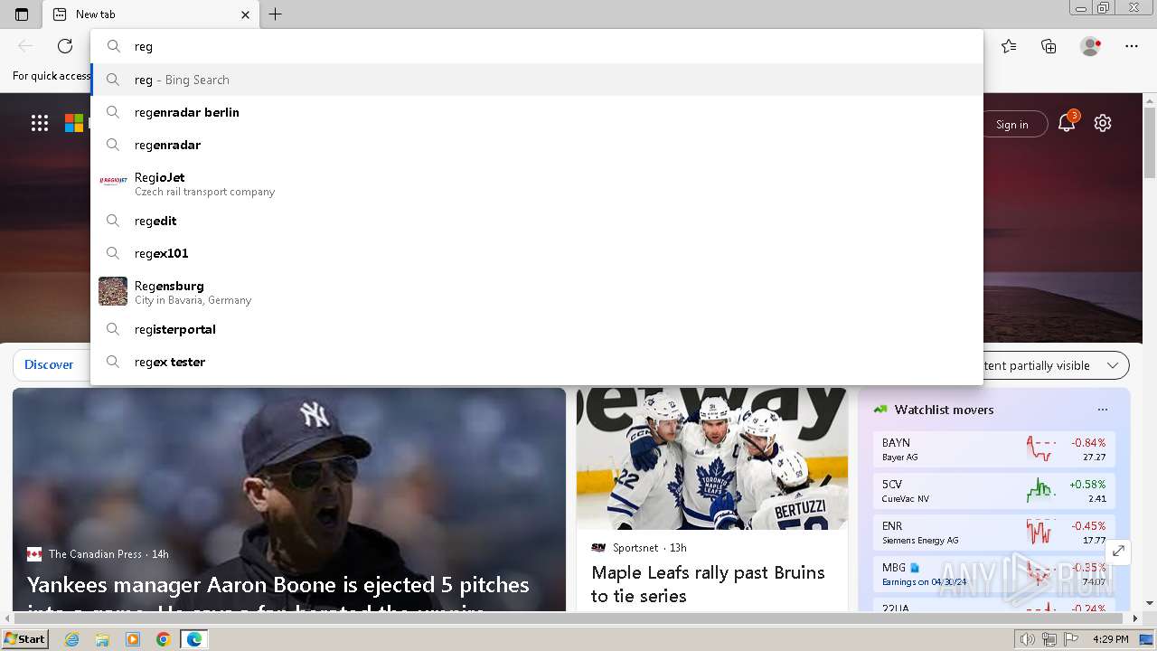This screenshot has width=1157, height=651.
Task: Open the Regensburg thumbnail image
Action: click(113, 291)
